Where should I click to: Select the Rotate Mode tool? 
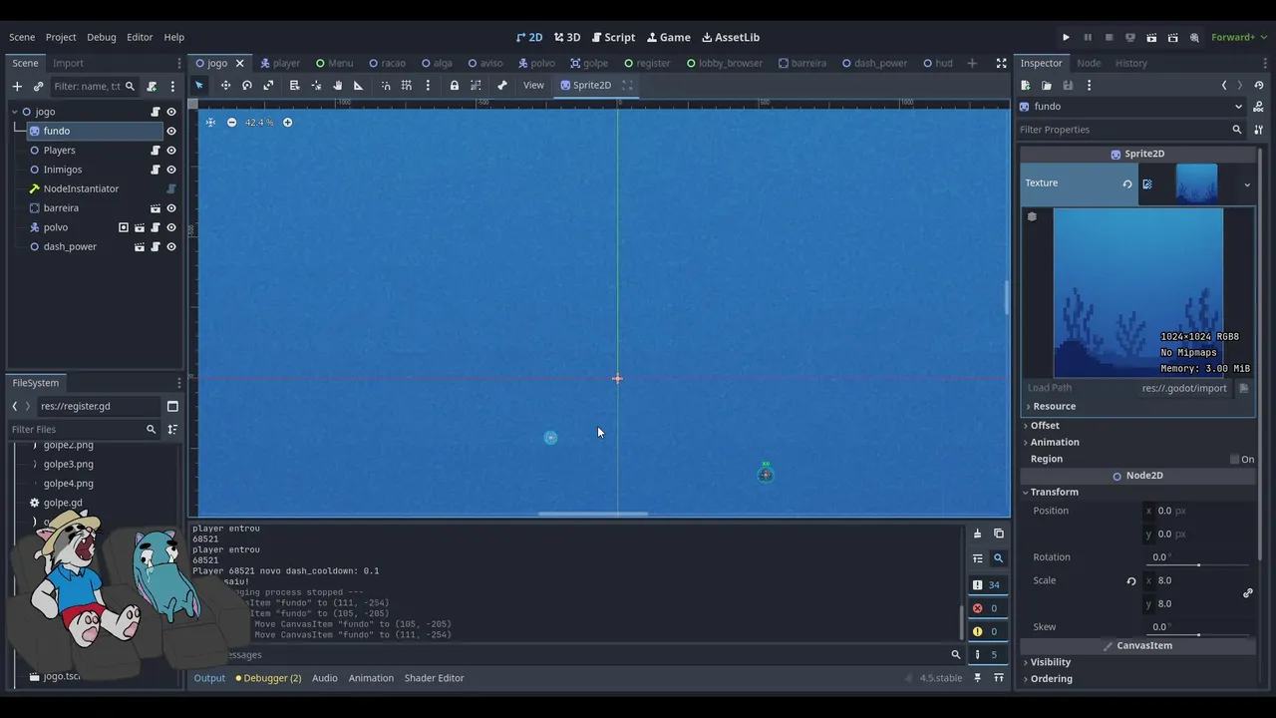coord(247,86)
